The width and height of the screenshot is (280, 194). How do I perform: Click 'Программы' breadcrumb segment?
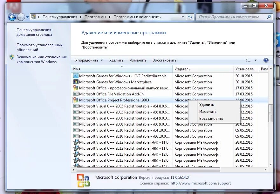(95, 17)
